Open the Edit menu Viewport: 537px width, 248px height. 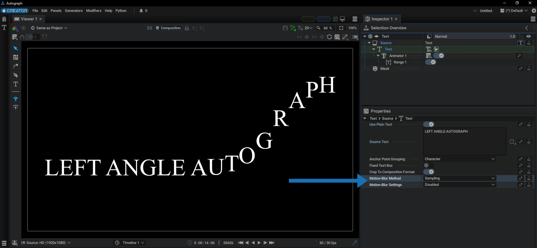point(44,11)
